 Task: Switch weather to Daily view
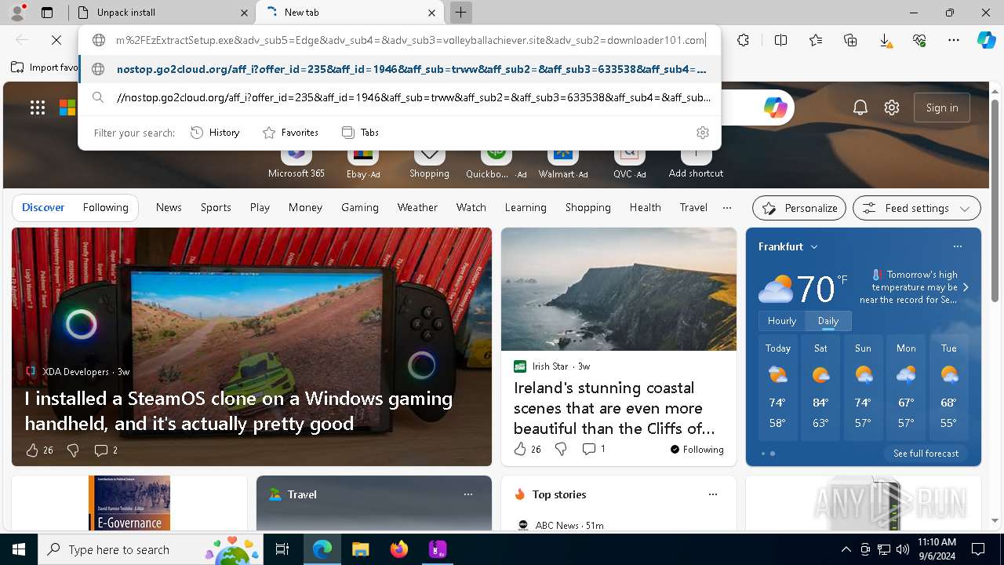pos(828,321)
